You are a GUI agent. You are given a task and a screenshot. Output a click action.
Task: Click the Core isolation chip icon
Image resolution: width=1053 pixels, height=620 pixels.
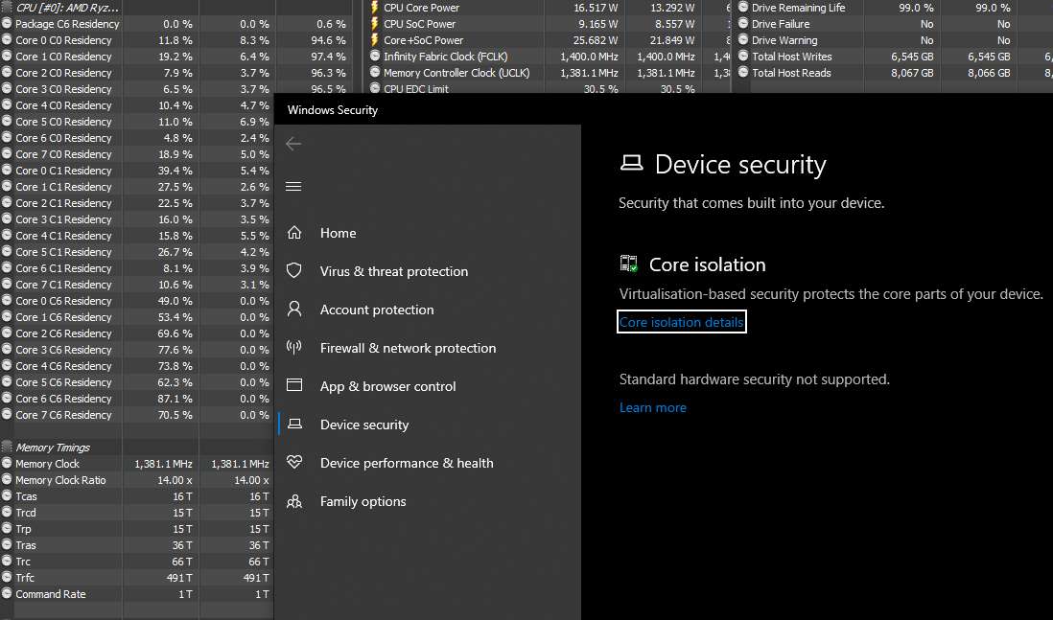pos(629,264)
